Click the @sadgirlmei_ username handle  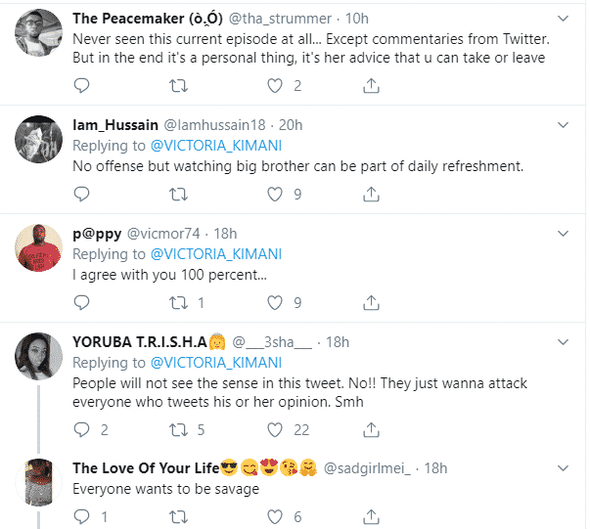369,468
